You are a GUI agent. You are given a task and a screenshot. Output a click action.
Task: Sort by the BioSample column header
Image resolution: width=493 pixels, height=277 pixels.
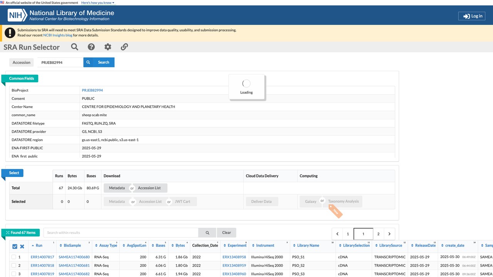[72, 245]
